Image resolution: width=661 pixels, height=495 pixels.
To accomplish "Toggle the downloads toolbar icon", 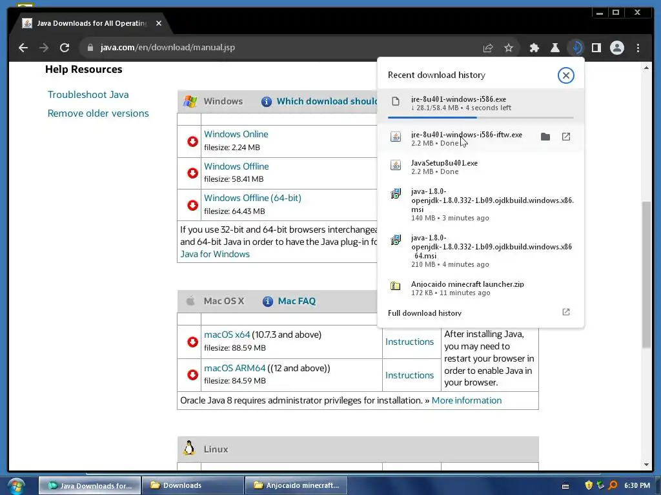I will pyautogui.click(x=576, y=48).
